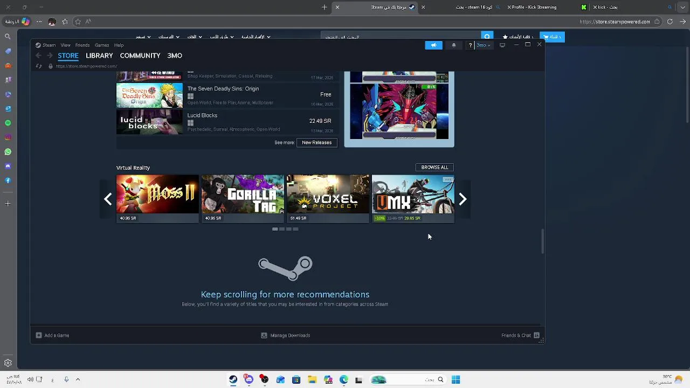Expand the 3mo account dropdown
Image resolution: width=690 pixels, height=388 pixels.
483,45
